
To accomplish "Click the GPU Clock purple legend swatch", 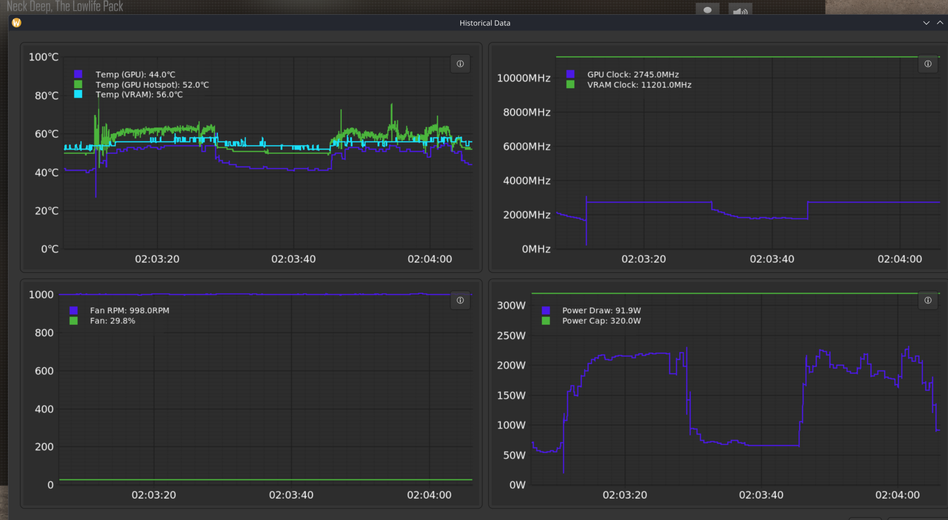I will pos(570,74).
